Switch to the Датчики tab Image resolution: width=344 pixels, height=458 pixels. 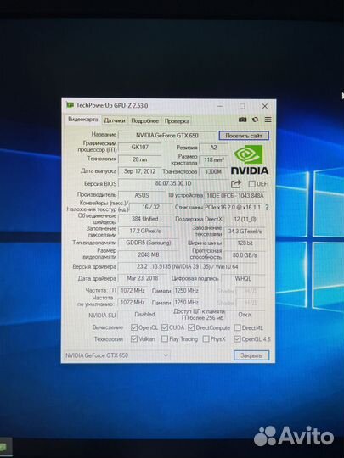pos(115,120)
